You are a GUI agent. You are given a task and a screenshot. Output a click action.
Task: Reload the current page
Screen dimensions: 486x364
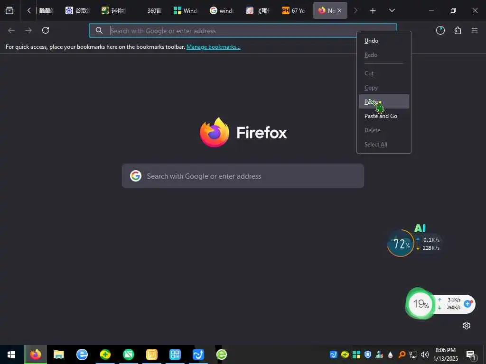pyautogui.click(x=46, y=30)
